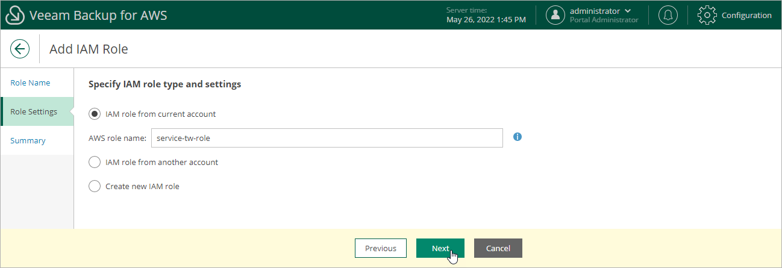Viewport: 782px width, 268px height.
Task: Click the Veeam Backup for AWS title
Action: click(98, 15)
